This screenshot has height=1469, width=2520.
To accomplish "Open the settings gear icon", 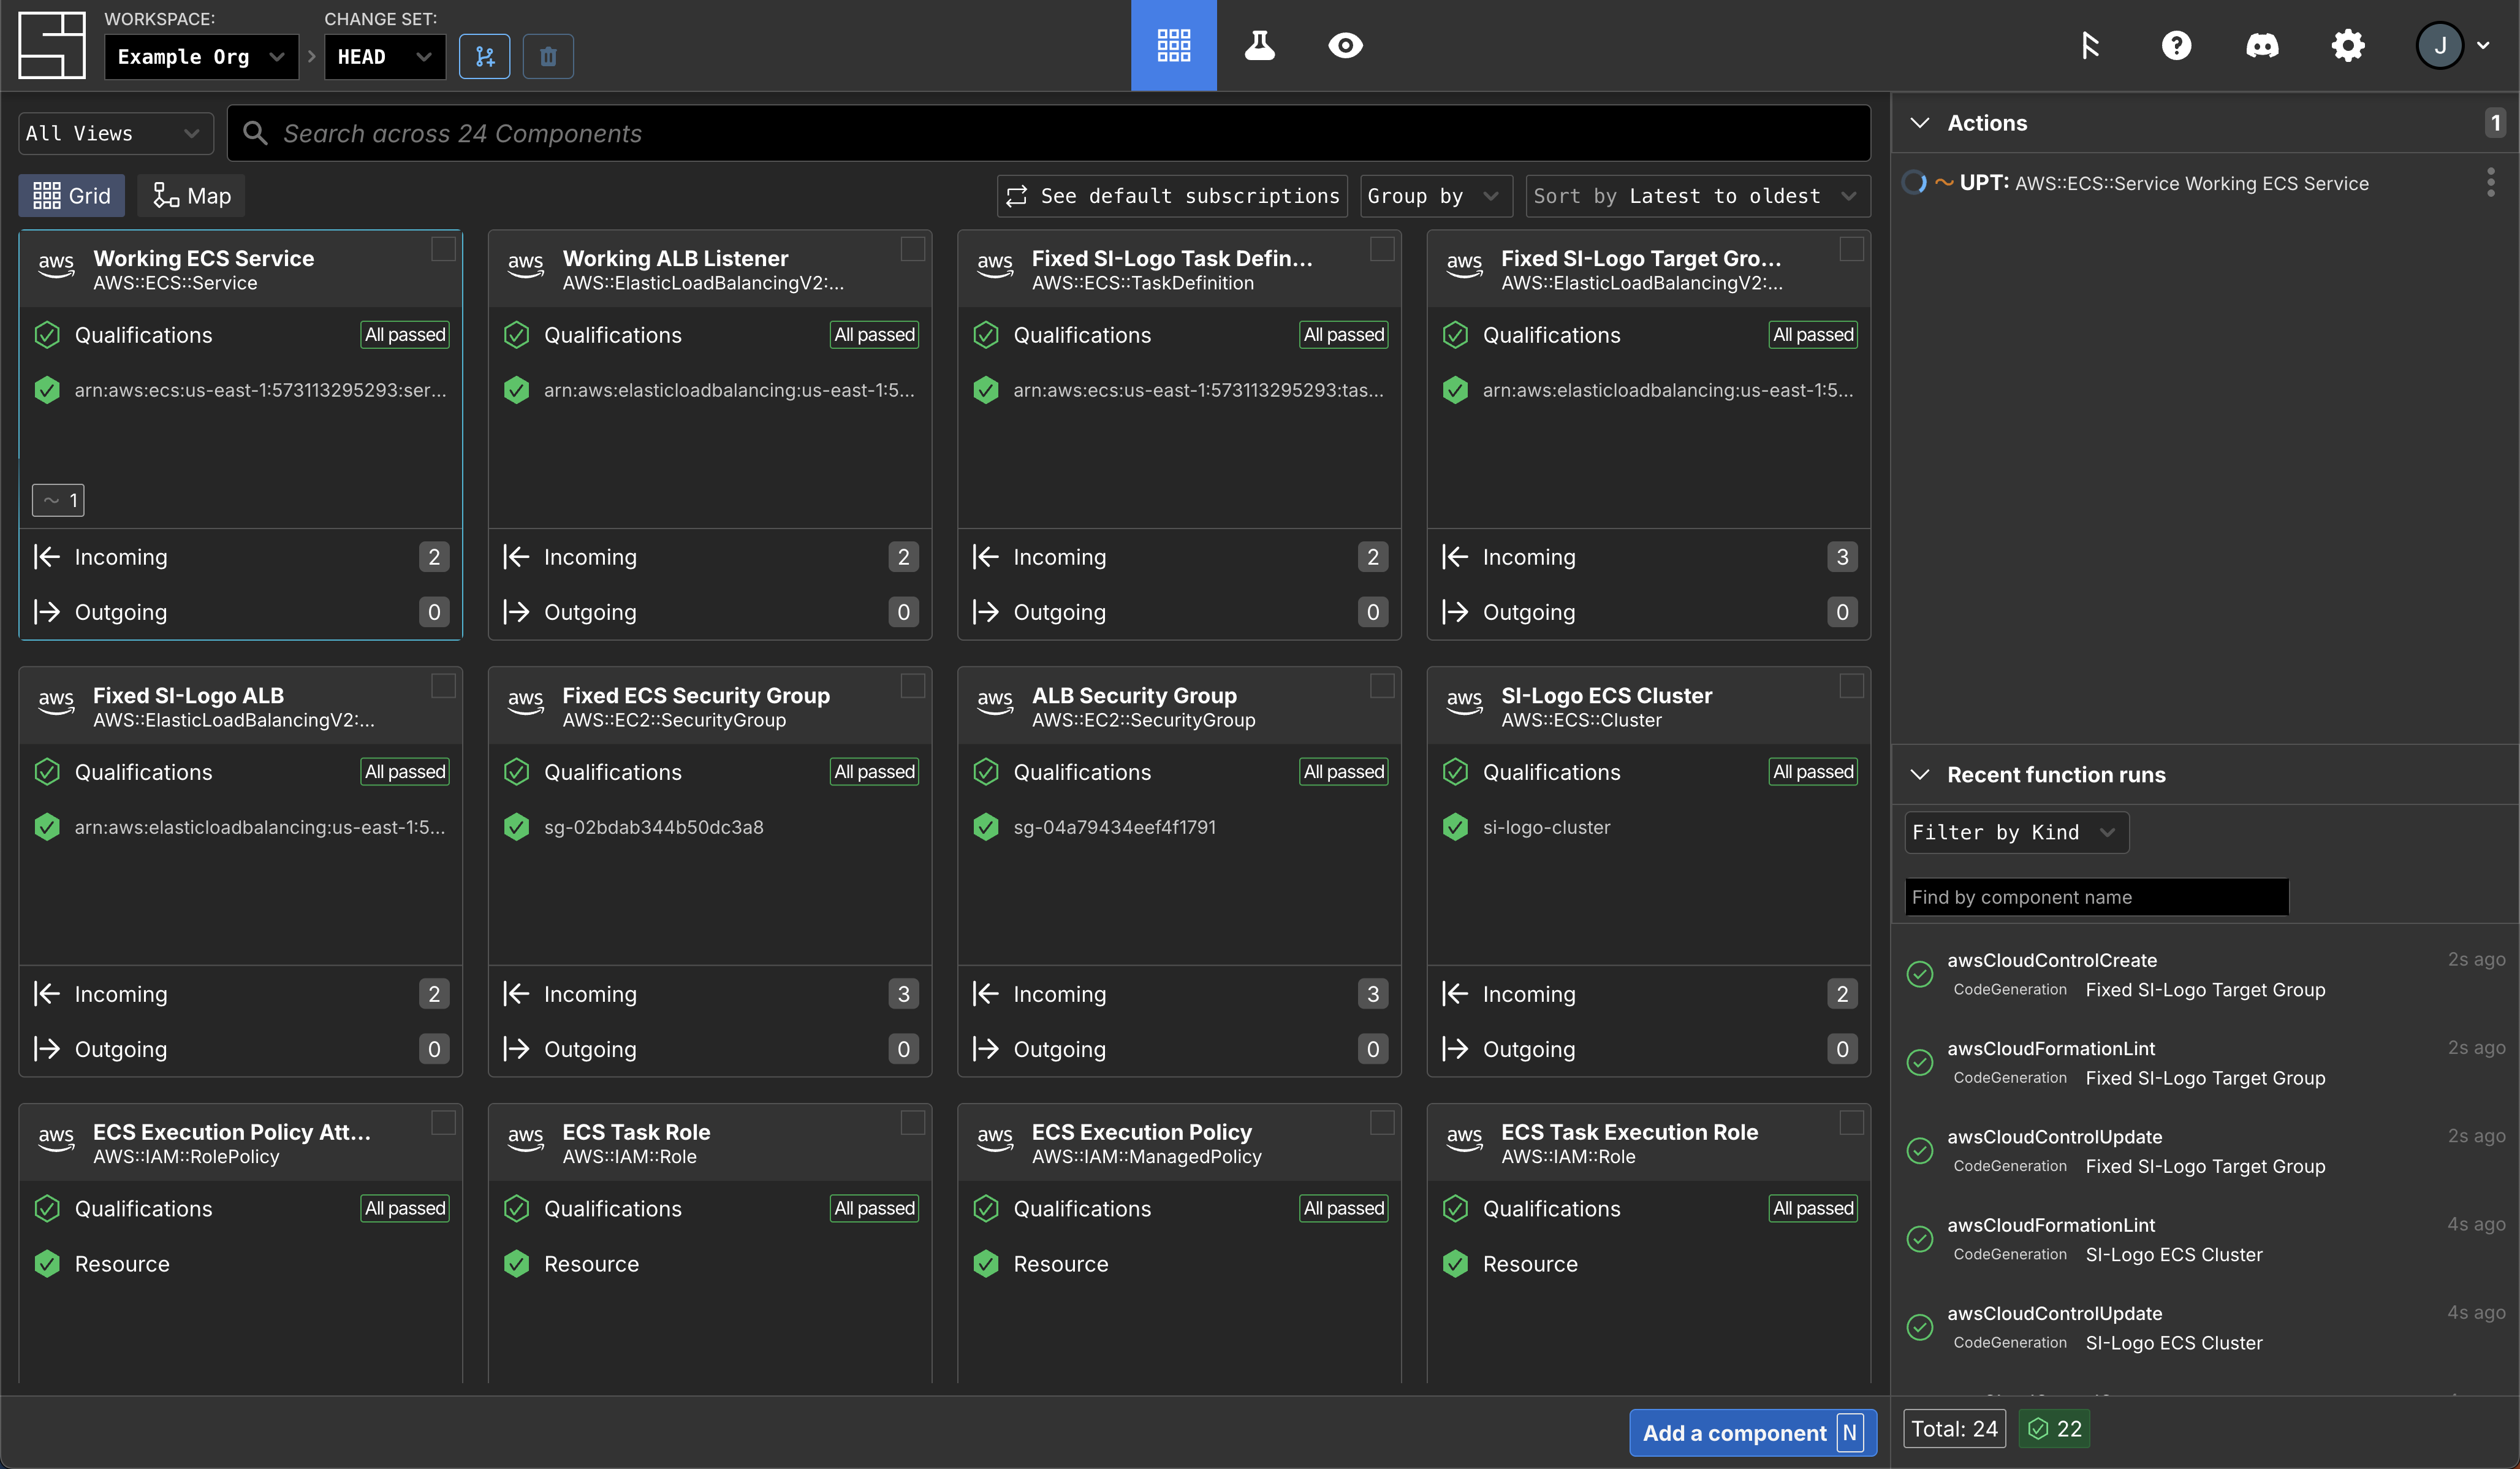I will click(x=2348, y=45).
